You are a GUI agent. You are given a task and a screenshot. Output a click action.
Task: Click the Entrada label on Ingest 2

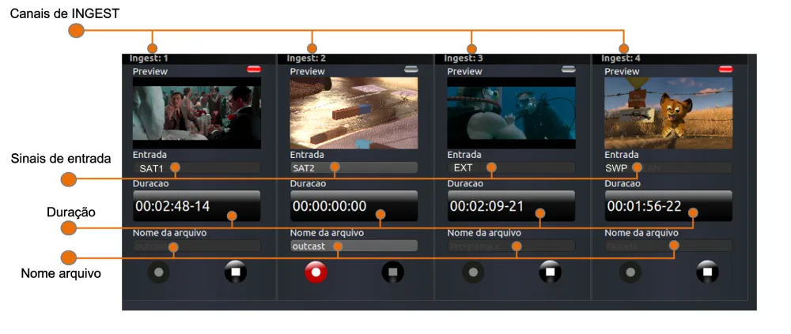(x=307, y=155)
